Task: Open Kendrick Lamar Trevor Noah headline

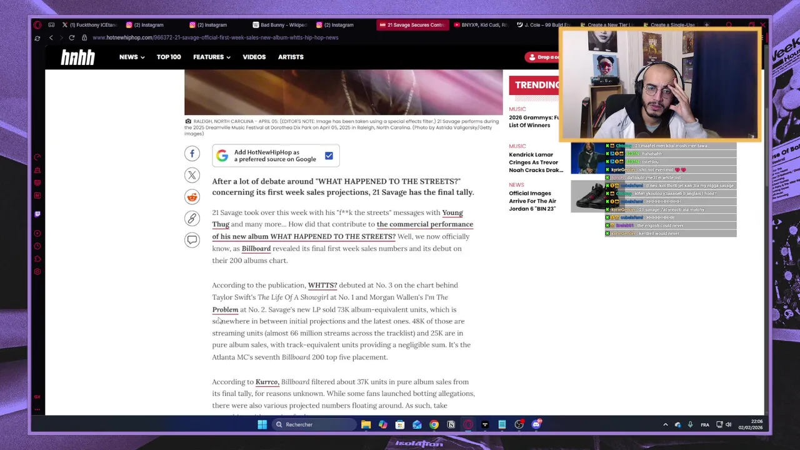Action: (x=536, y=162)
